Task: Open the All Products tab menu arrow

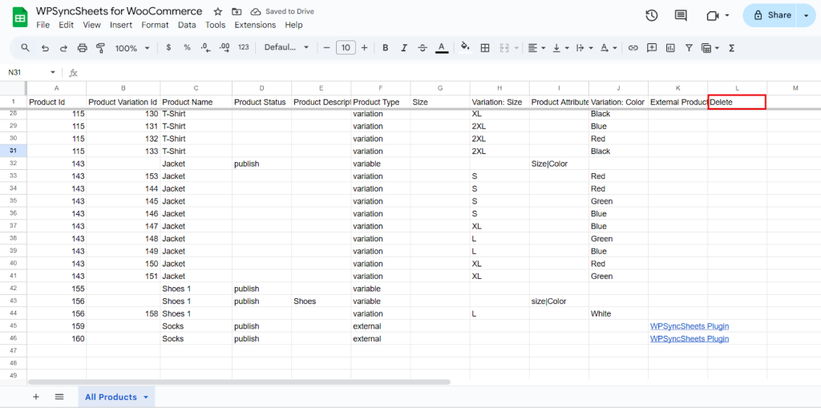Action: pyautogui.click(x=146, y=397)
